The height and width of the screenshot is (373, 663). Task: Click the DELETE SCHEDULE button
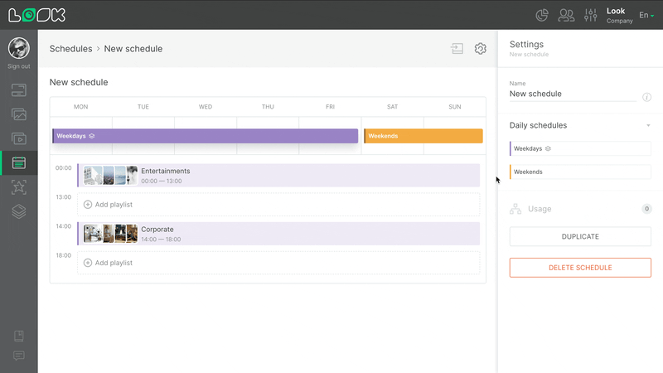580,268
